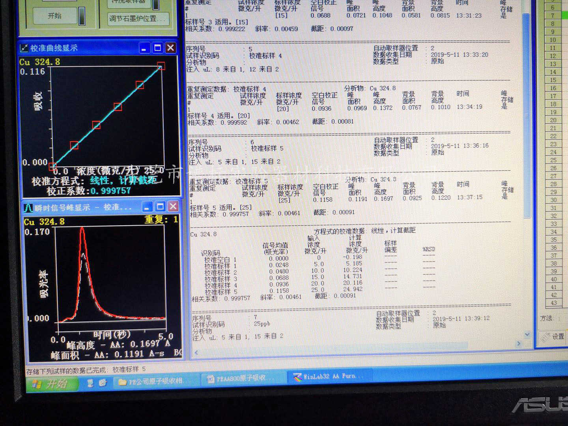
Task: Click the transient peak window title icon
Action: [28, 207]
